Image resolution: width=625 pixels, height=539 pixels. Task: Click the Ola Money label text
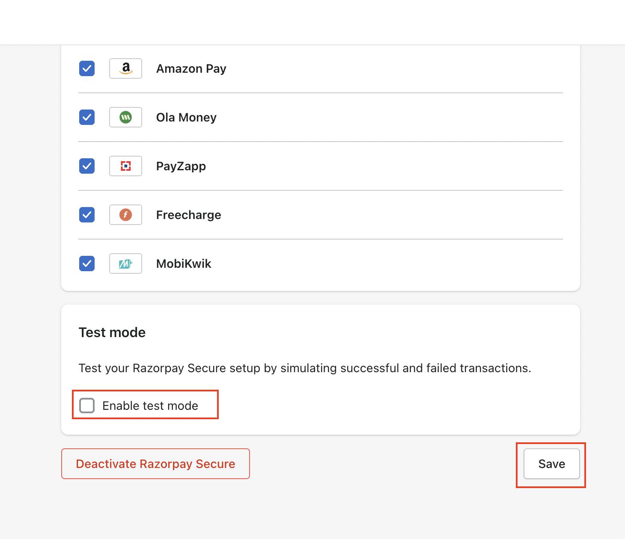pos(186,118)
